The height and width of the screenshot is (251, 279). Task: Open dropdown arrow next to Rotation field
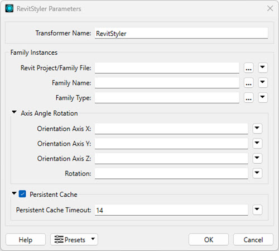click(257, 173)
